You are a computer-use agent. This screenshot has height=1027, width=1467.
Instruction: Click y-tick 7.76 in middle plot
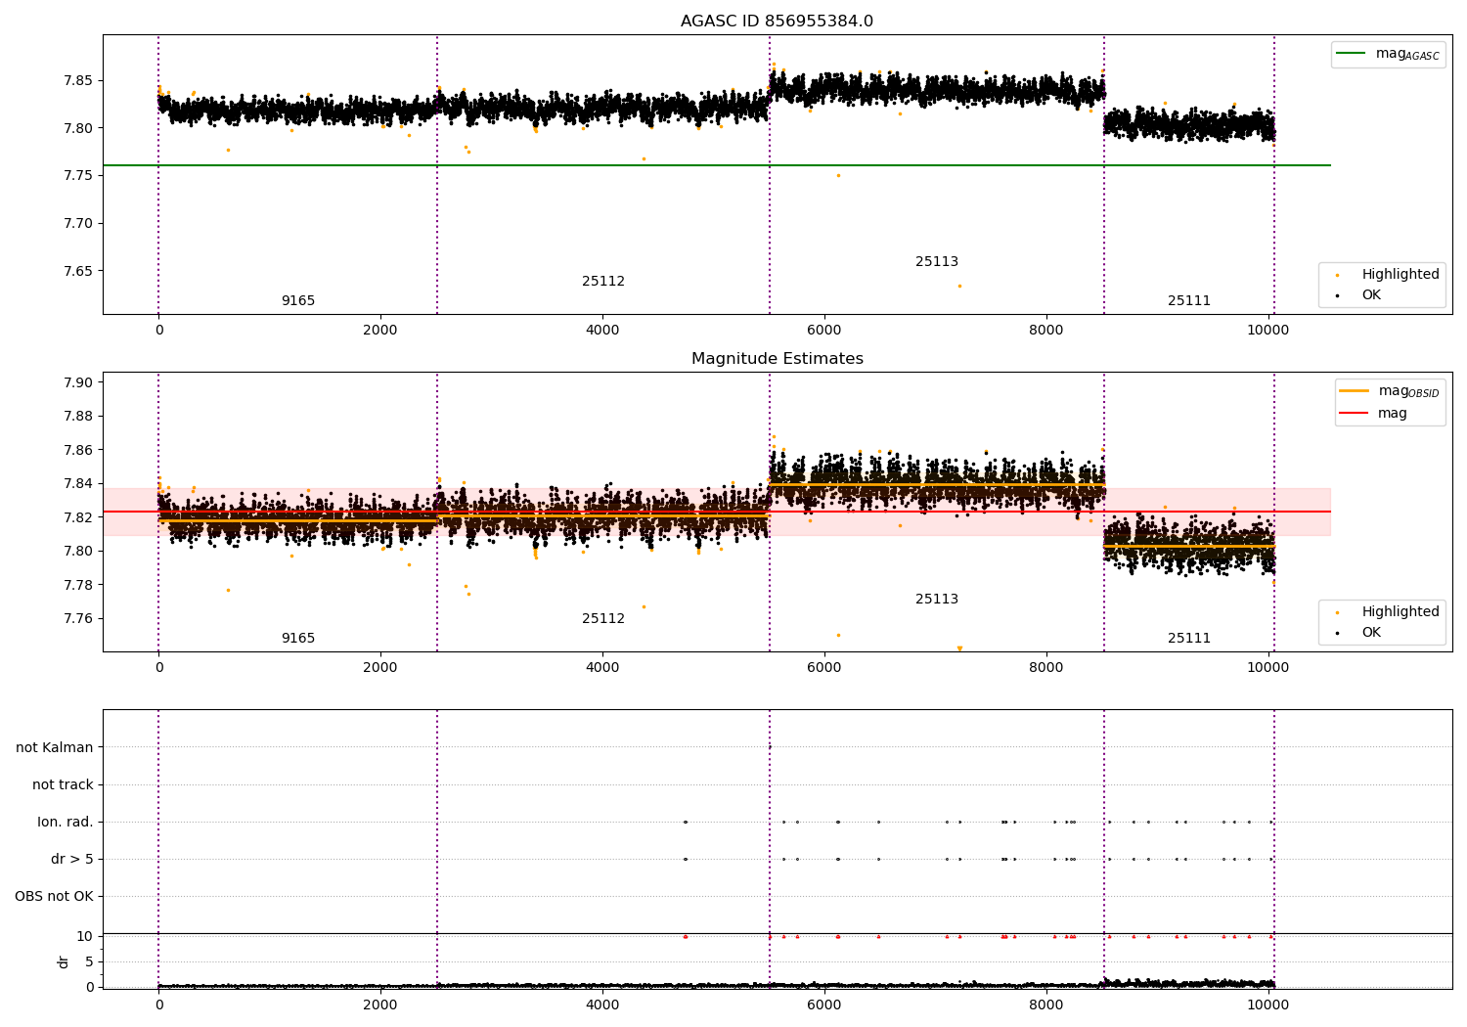78,618
